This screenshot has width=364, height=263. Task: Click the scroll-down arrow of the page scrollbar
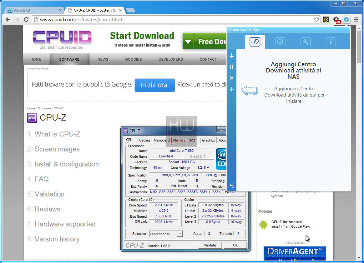point(359,258)
